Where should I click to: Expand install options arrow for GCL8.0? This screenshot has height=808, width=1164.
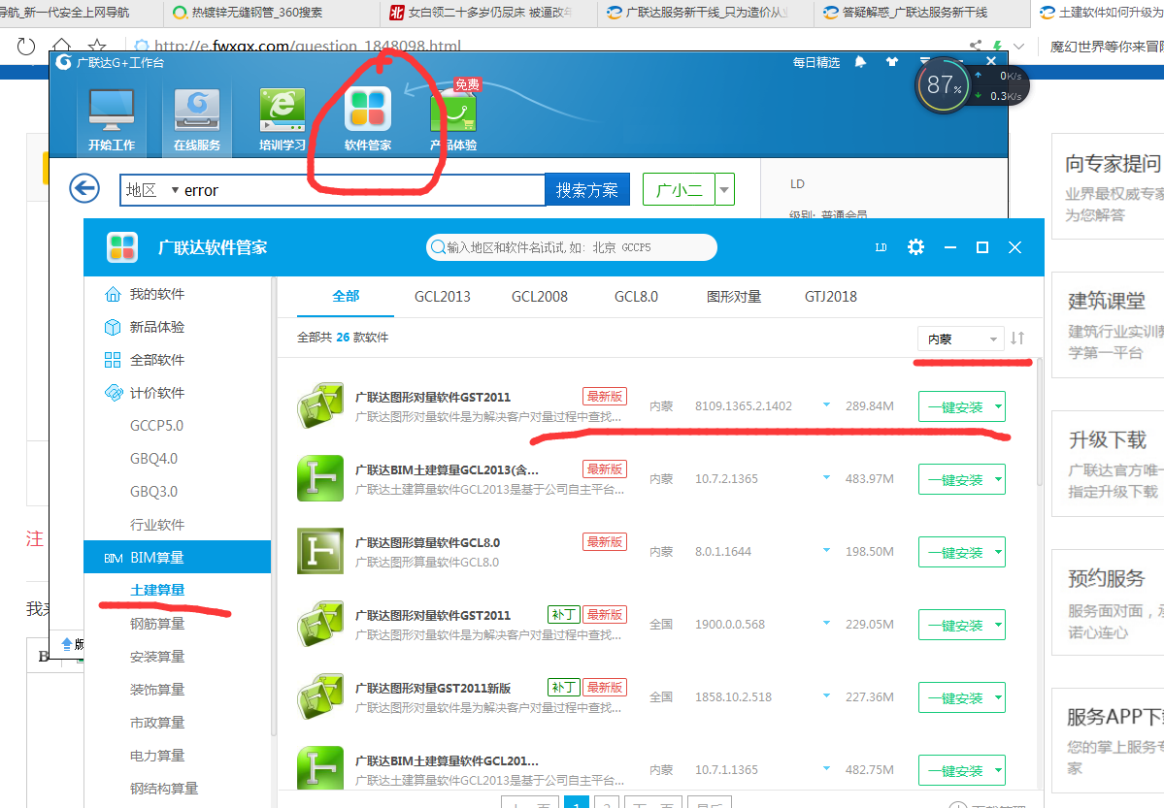998,552
